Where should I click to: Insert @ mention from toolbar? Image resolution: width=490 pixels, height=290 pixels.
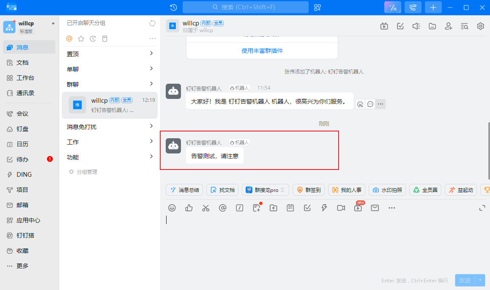(222, 208)
